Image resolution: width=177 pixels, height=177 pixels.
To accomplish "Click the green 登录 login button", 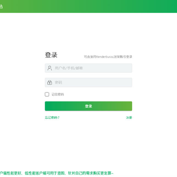I will point(88,106).
